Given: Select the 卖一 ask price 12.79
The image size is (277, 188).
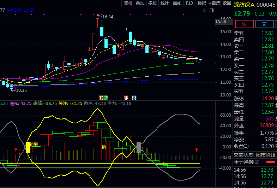Looking at the screenshot, I should coord(267,59).
